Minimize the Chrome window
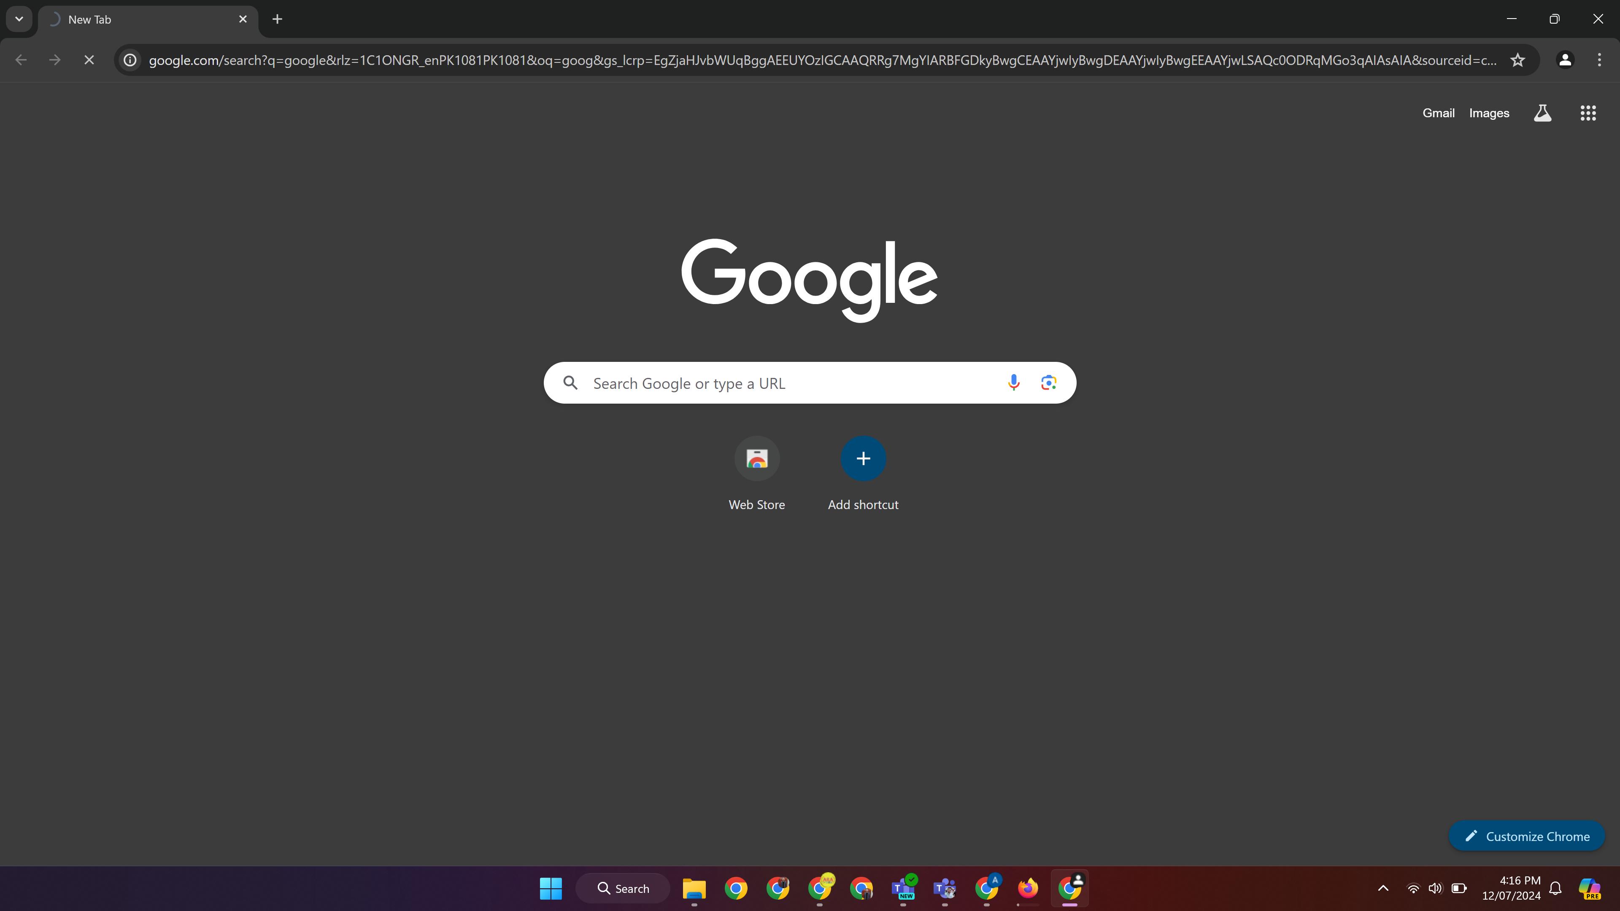Image resolution: width=1620 pixels, height=911 pixels. (x=1512, y=19)
